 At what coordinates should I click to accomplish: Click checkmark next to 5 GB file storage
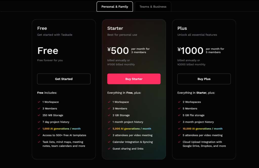(179, 115)
